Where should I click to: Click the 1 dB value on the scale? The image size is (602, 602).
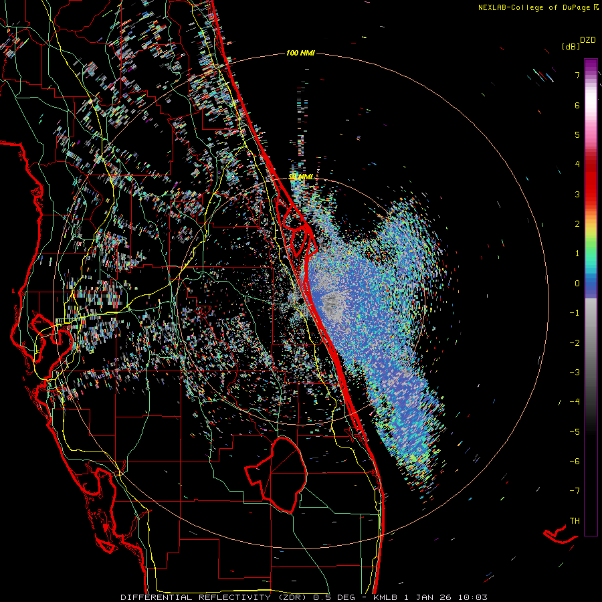pyautogui.click(x=577, y=254)
